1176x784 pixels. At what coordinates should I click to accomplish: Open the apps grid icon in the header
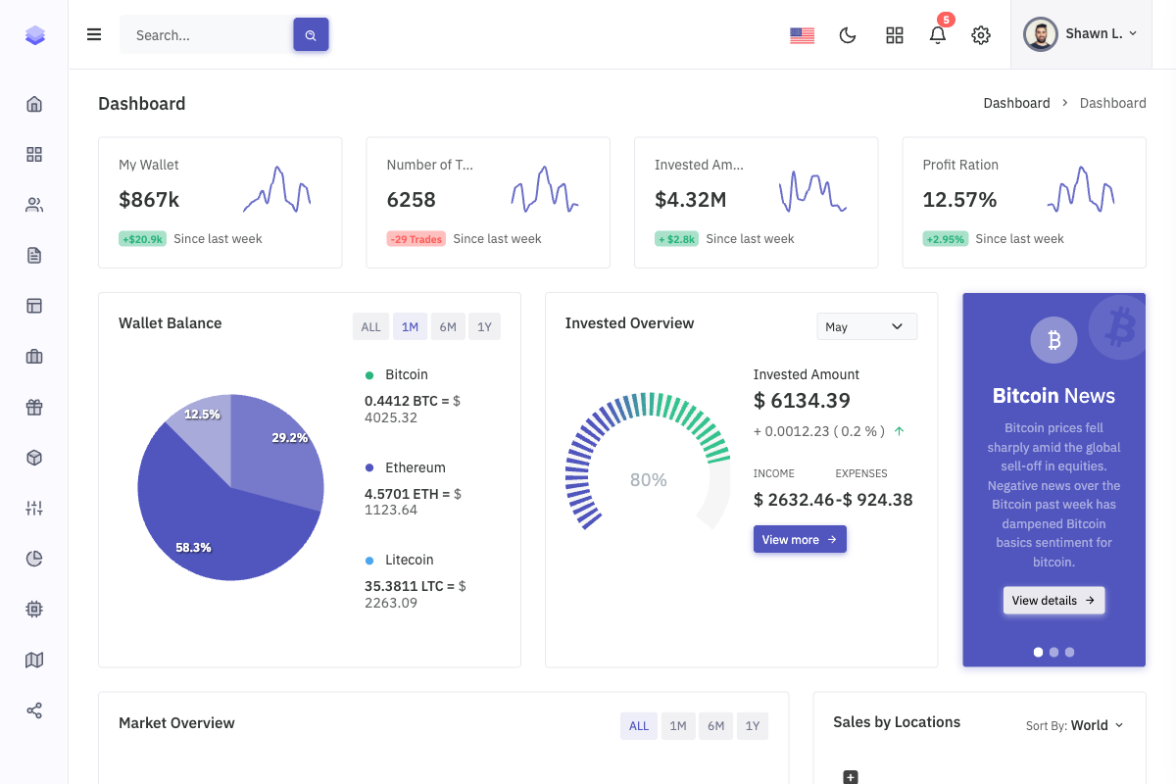(894, 34)
